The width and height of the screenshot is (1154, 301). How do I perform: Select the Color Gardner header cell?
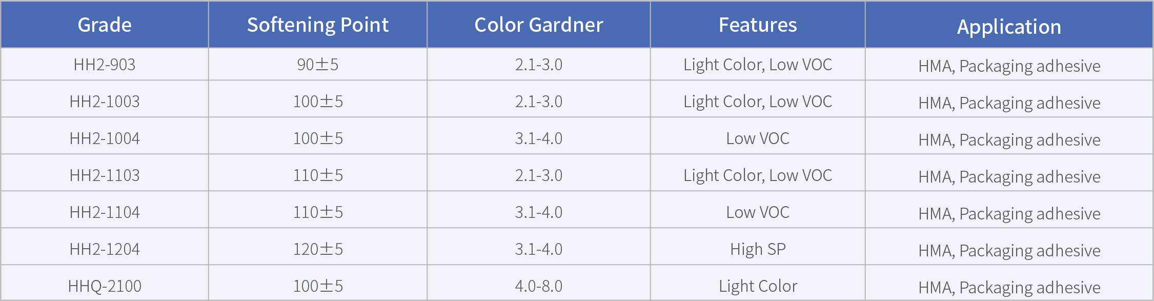point(538,25)
